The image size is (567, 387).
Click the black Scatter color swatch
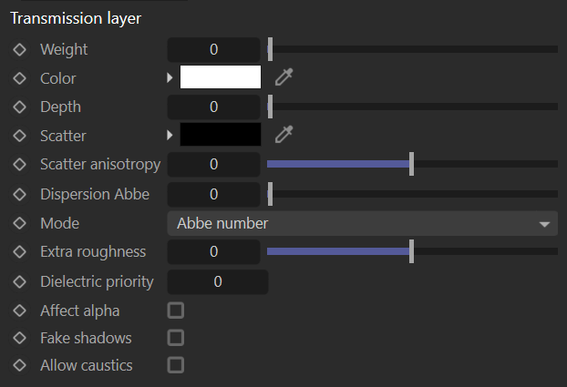[221, 136]
